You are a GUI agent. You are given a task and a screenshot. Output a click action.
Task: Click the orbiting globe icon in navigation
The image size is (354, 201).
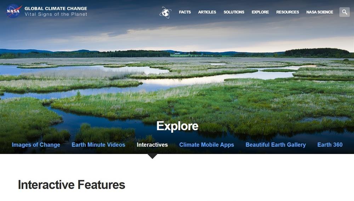165,12
